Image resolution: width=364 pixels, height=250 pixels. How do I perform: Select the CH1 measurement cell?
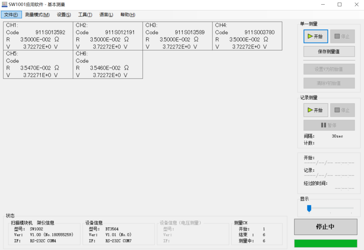(38, 36)
